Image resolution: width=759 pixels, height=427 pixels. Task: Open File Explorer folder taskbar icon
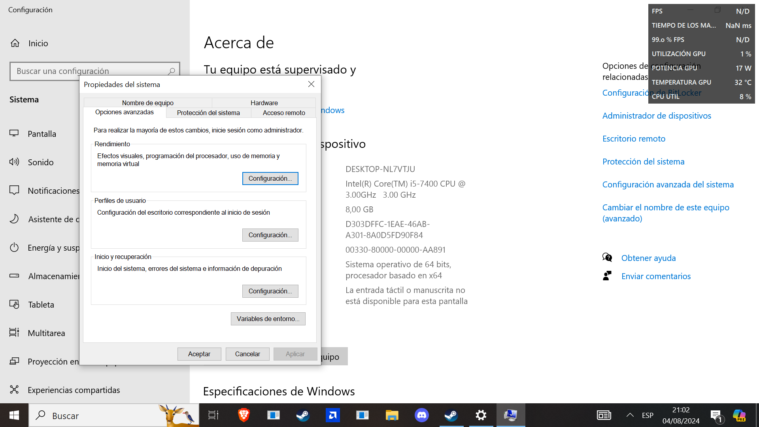pos(392,415)
